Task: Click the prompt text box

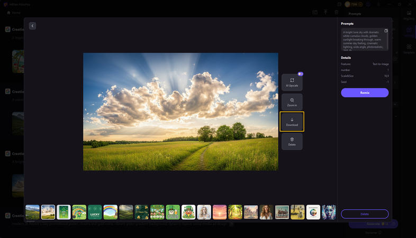Action: (363, 40)
